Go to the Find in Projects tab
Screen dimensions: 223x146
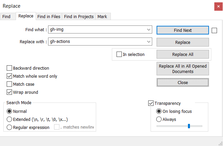(x=79, y=16)
